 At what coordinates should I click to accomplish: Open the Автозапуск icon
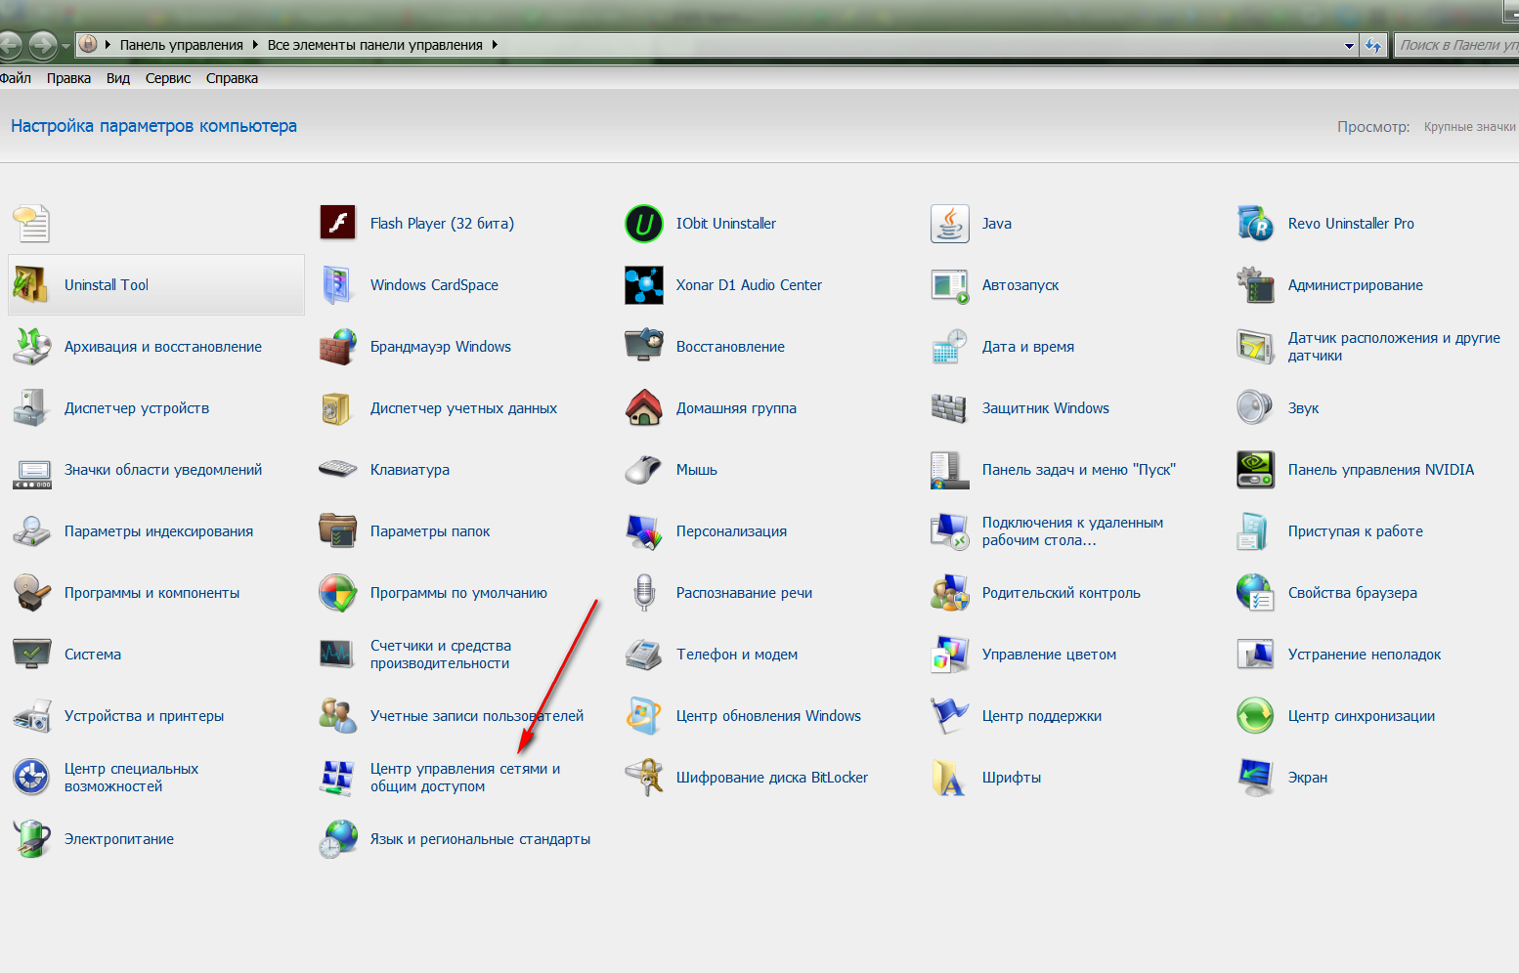[x=950, y=285]
